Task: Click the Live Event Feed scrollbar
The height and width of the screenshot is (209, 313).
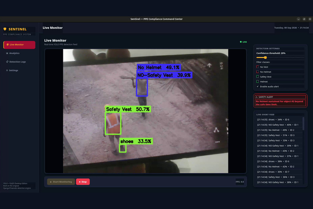Action: 303,124
